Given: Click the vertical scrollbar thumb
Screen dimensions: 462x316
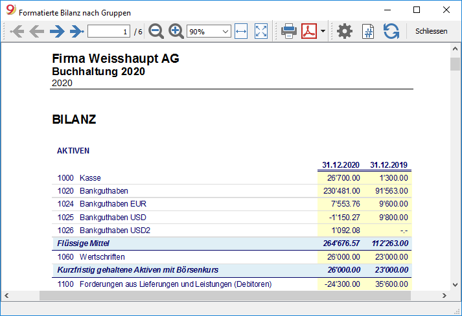Looking at the screenshot, I should click(456, 64).
